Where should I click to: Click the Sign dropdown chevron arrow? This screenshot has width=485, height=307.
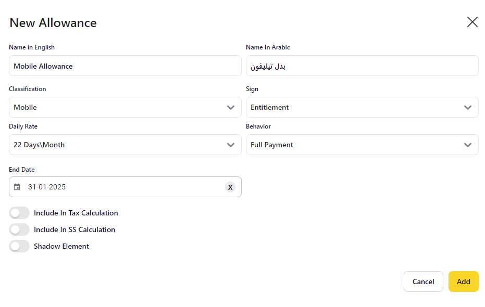(x=468, y=107)
